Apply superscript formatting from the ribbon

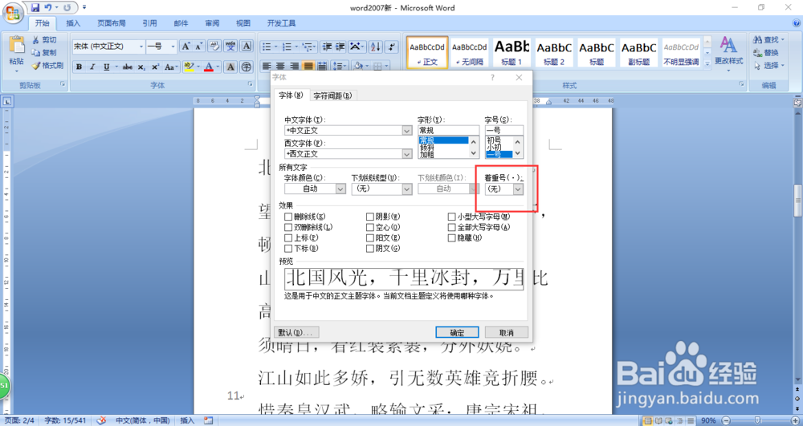[x=155, y=67]
